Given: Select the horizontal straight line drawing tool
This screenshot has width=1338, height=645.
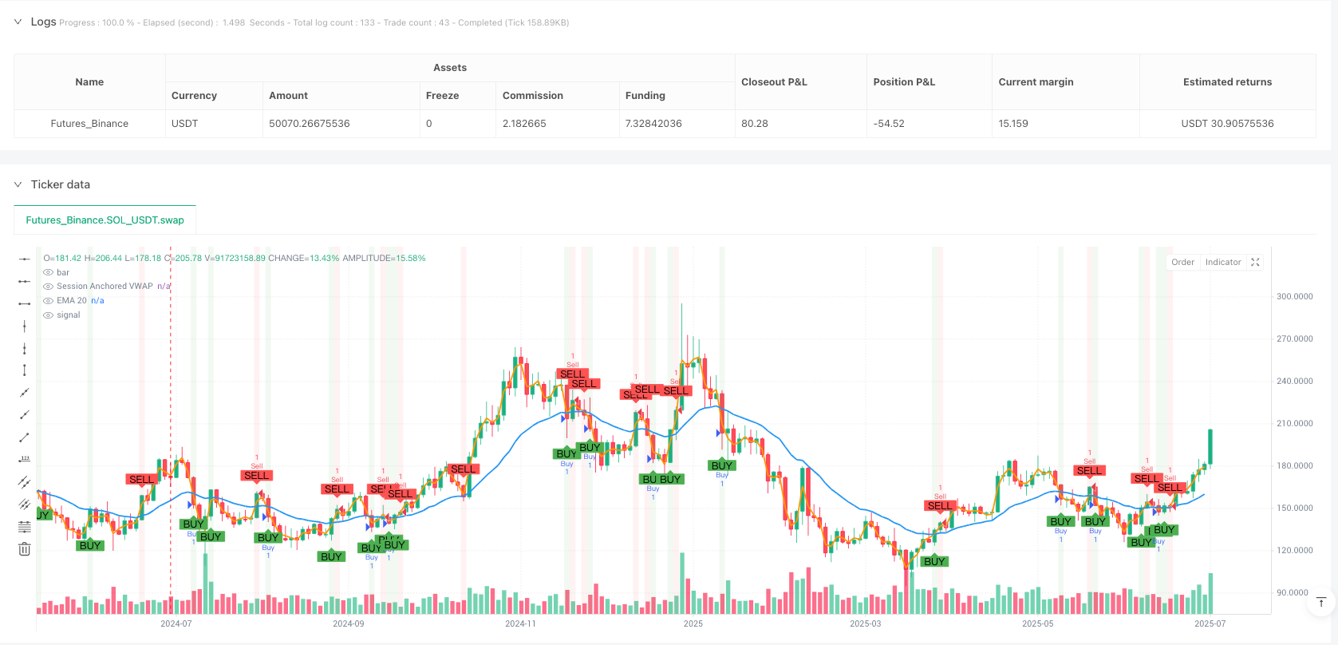Looking at the screenshot, I should point(25,259).
